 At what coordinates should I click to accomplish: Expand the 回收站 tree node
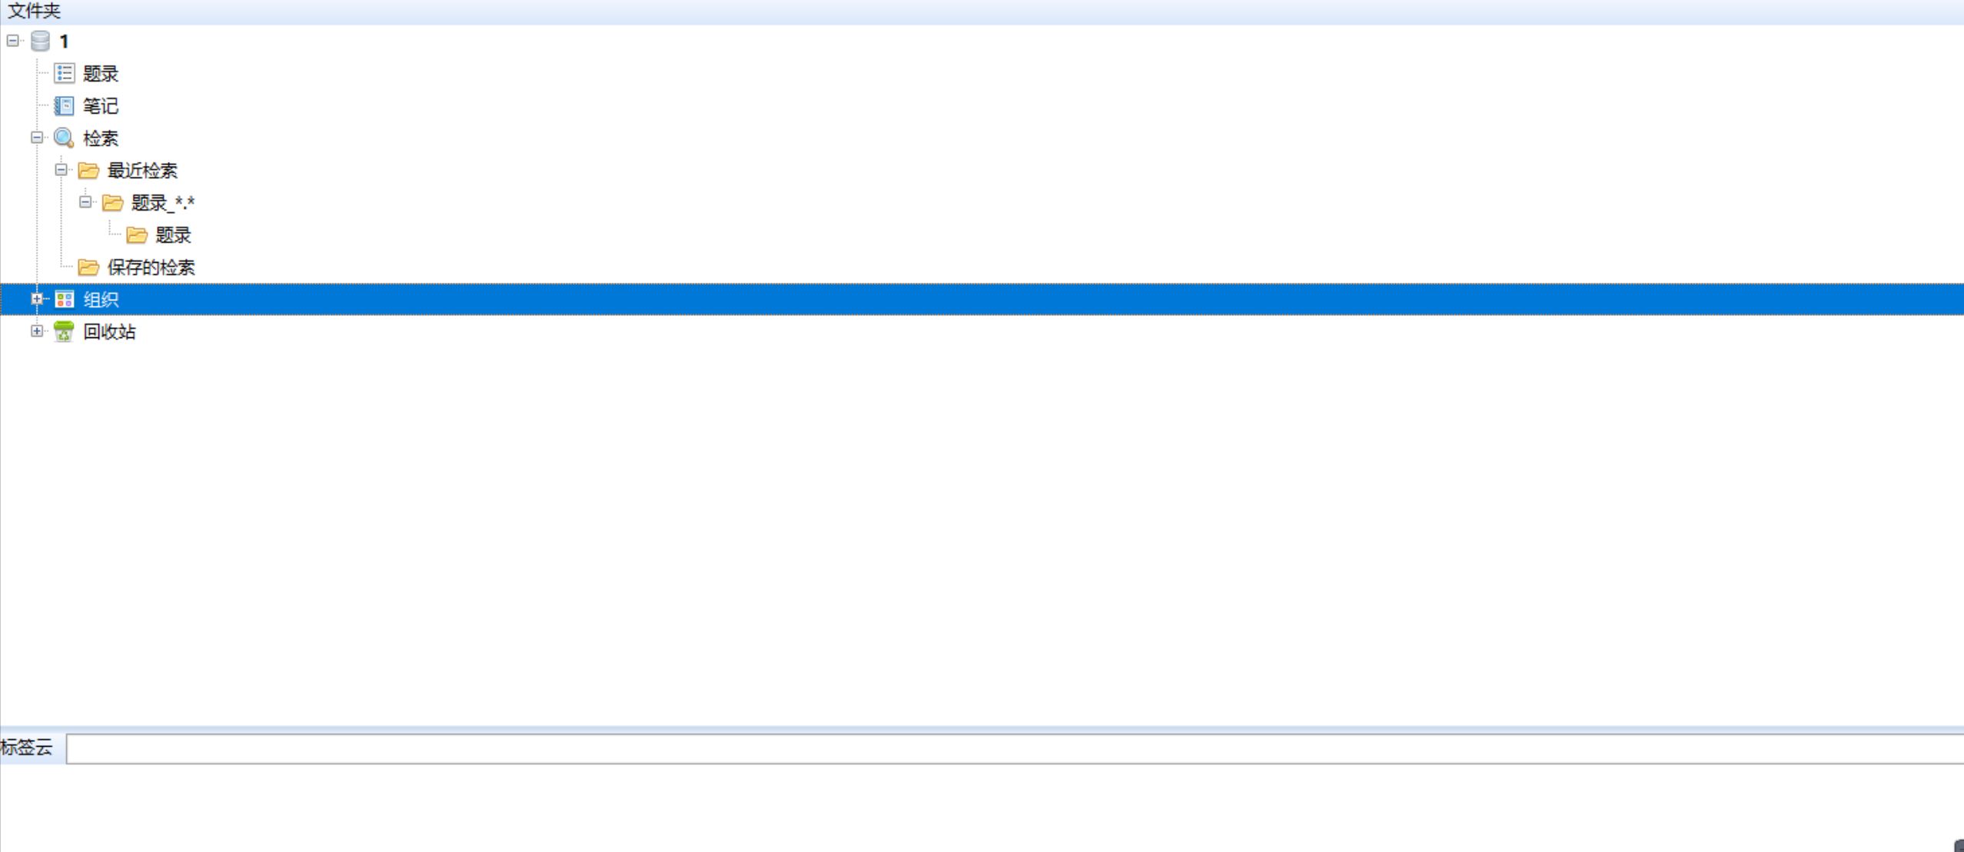[36, 332]
